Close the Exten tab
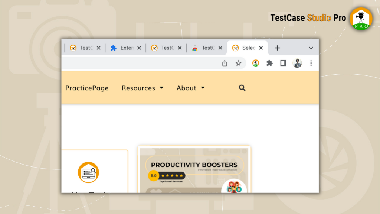 click(x=139, y=48)
